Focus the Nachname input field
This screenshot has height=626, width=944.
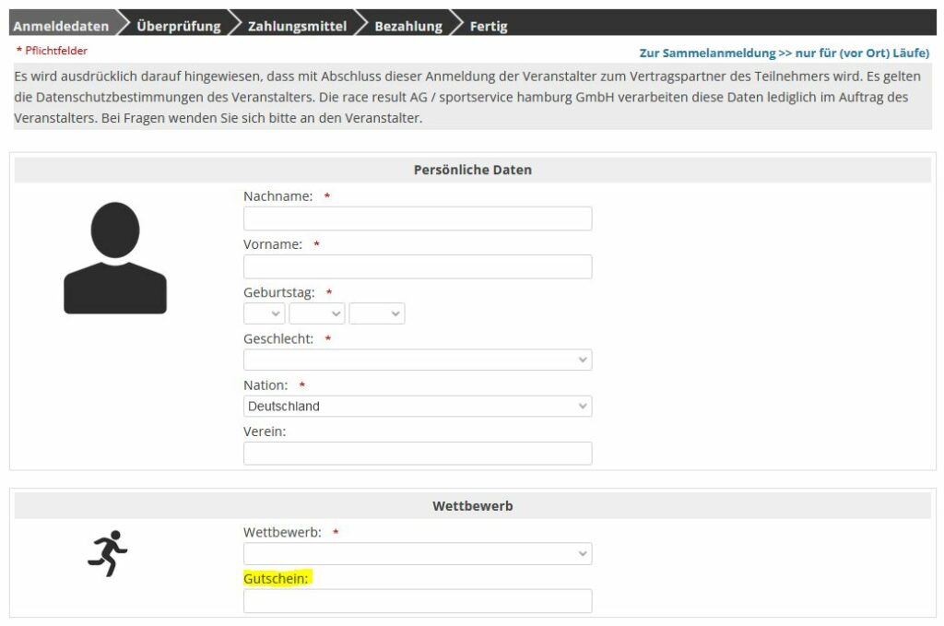tap(418, 219)
